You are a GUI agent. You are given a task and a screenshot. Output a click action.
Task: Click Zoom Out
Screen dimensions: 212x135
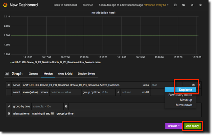(x=88, y=5)
